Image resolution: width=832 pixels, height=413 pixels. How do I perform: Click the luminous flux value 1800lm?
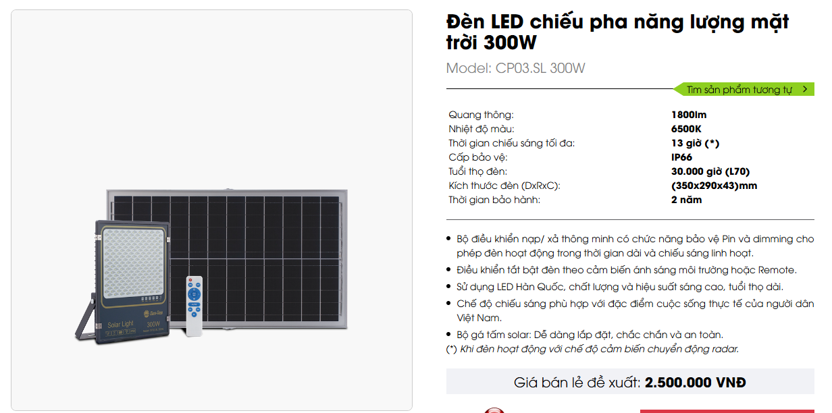click(688, 115)
